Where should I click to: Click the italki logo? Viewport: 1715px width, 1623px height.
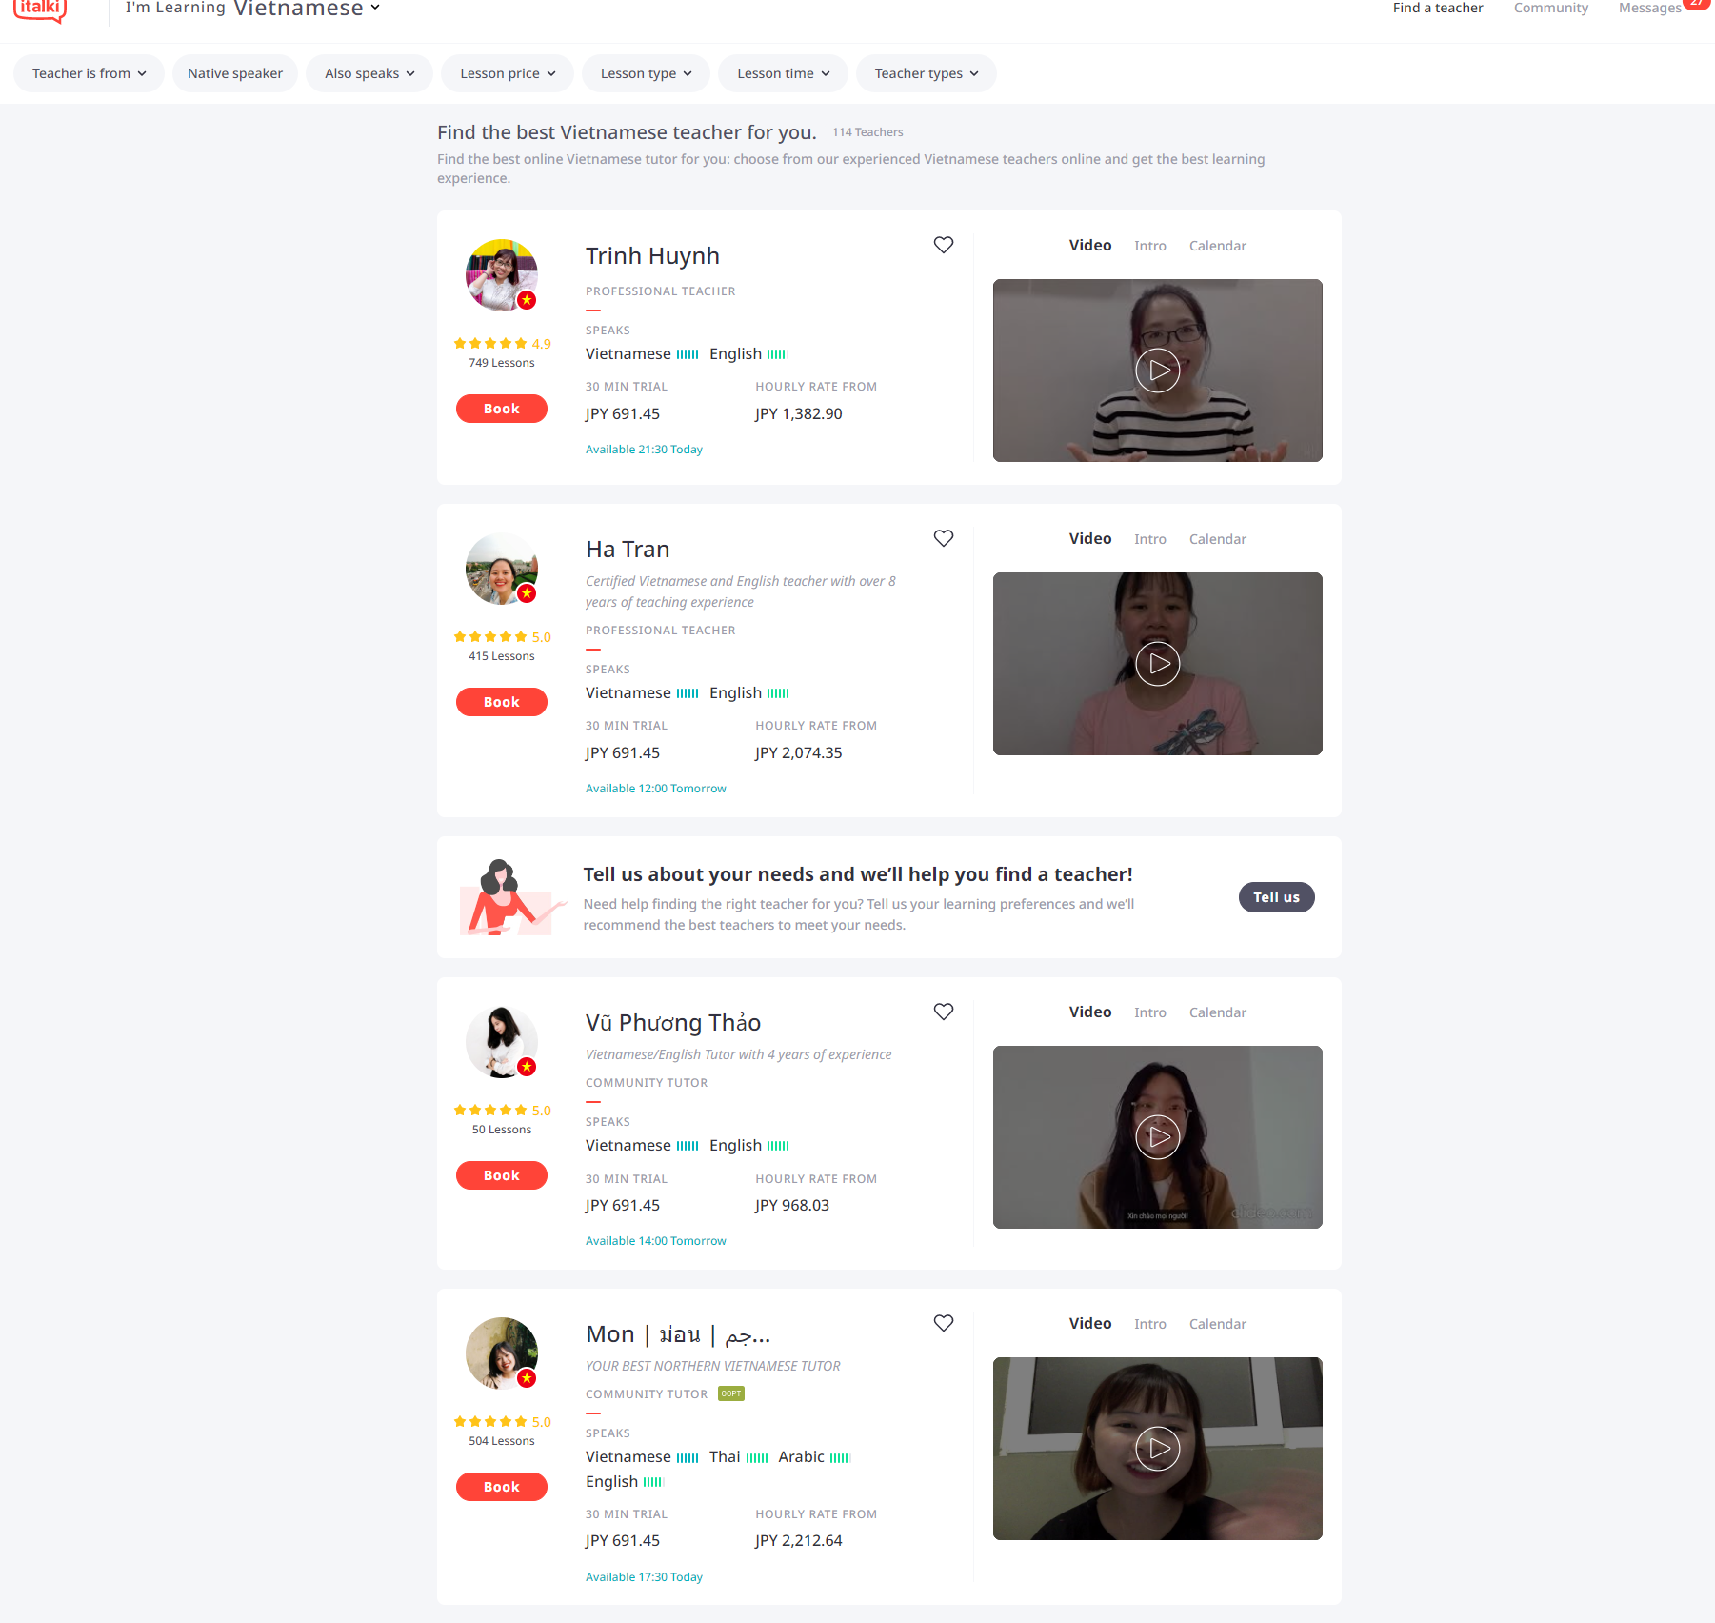[x=40, y=10]
